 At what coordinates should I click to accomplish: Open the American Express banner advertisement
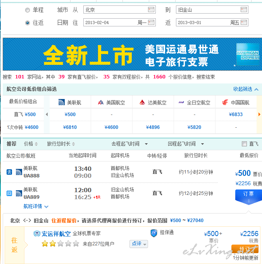click(x=132, y=54)
